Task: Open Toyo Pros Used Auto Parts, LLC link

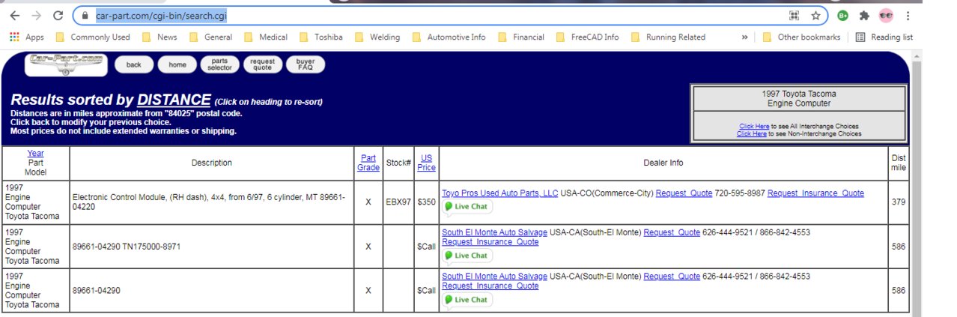Action: 500,193
